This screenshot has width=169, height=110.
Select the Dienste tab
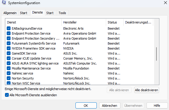pyautogui.click(x=37, y=12)
